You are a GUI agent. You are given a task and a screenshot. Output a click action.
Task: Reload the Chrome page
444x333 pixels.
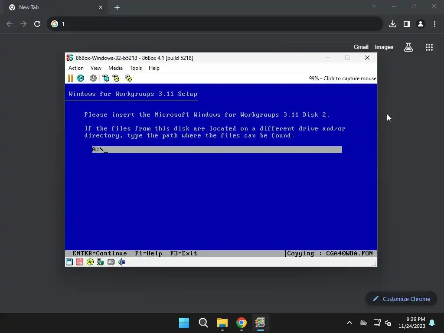tap(37, 24)
